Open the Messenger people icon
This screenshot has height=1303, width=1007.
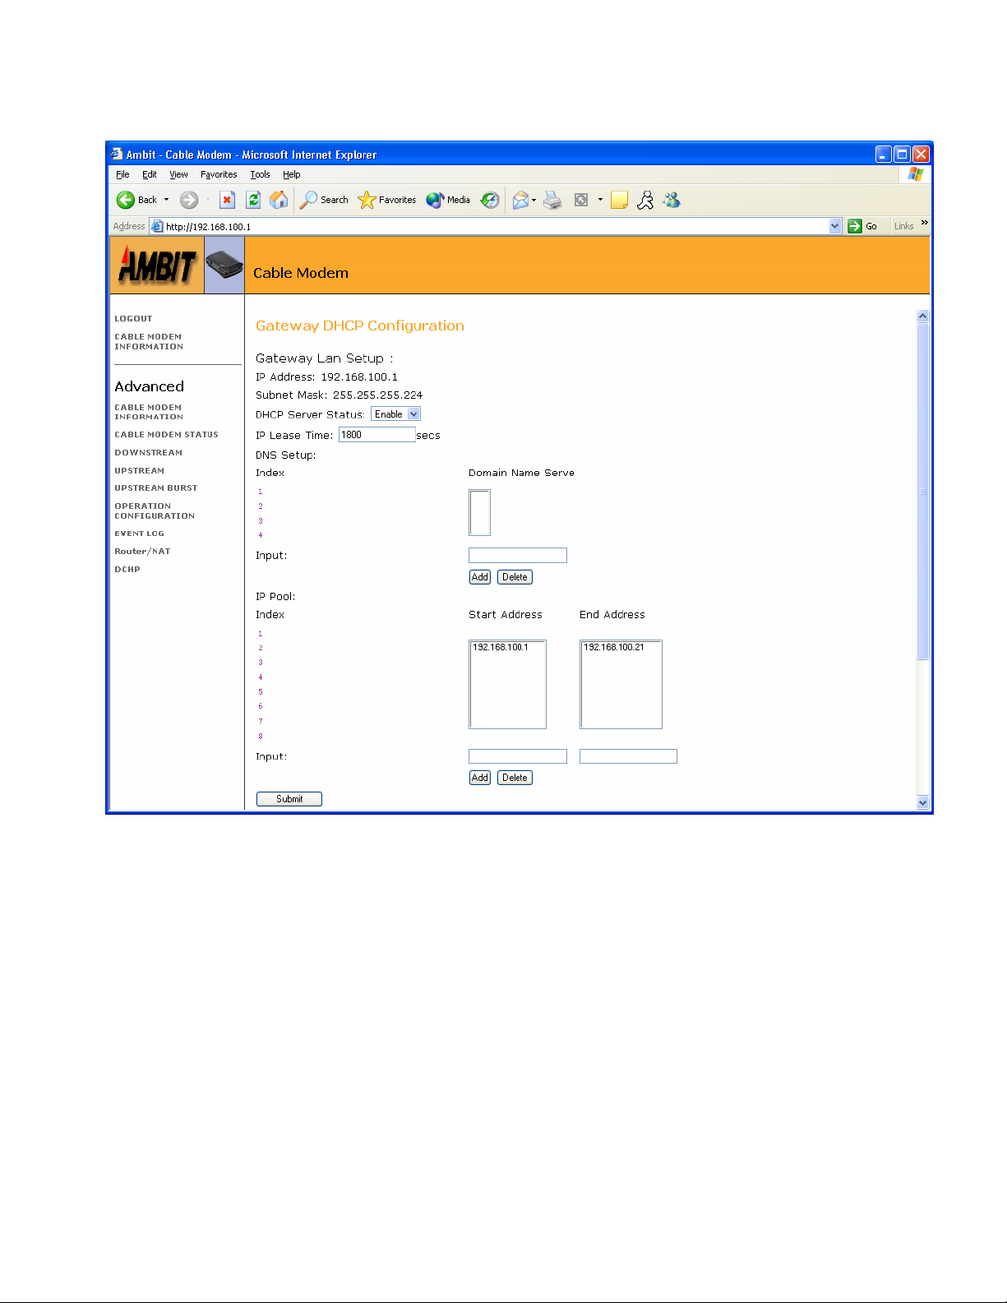(x=672, y=200)
